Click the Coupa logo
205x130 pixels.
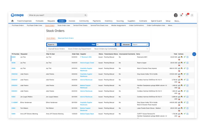[x=17, y=15]
